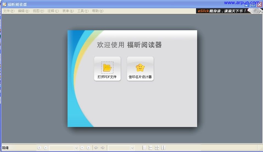Open the page number dropdown
Screen dimensions: 263x152
[x=76, y=148]
